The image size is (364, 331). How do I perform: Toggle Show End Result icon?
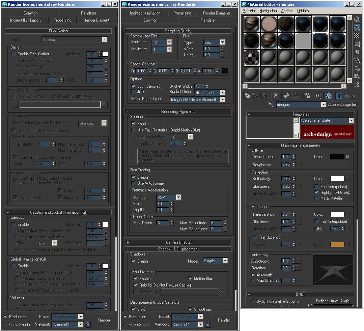pos(339,96)
